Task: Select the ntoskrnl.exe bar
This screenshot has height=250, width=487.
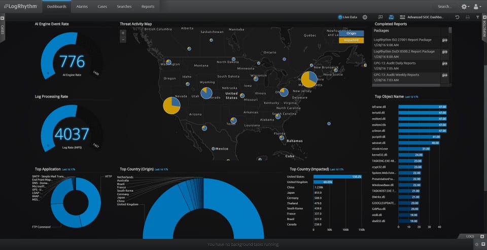Action: [x=414, y=149]
